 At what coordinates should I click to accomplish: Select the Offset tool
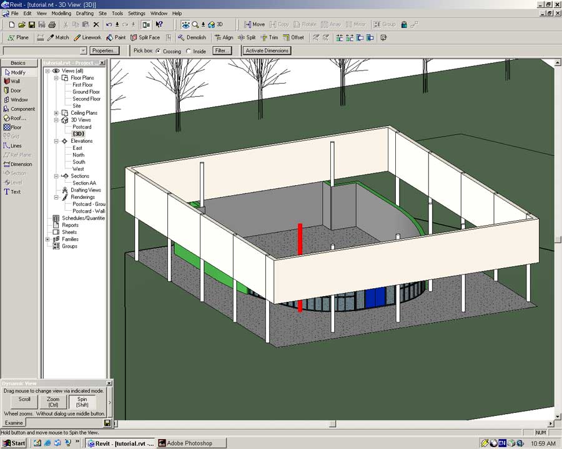tap(293, 37)
